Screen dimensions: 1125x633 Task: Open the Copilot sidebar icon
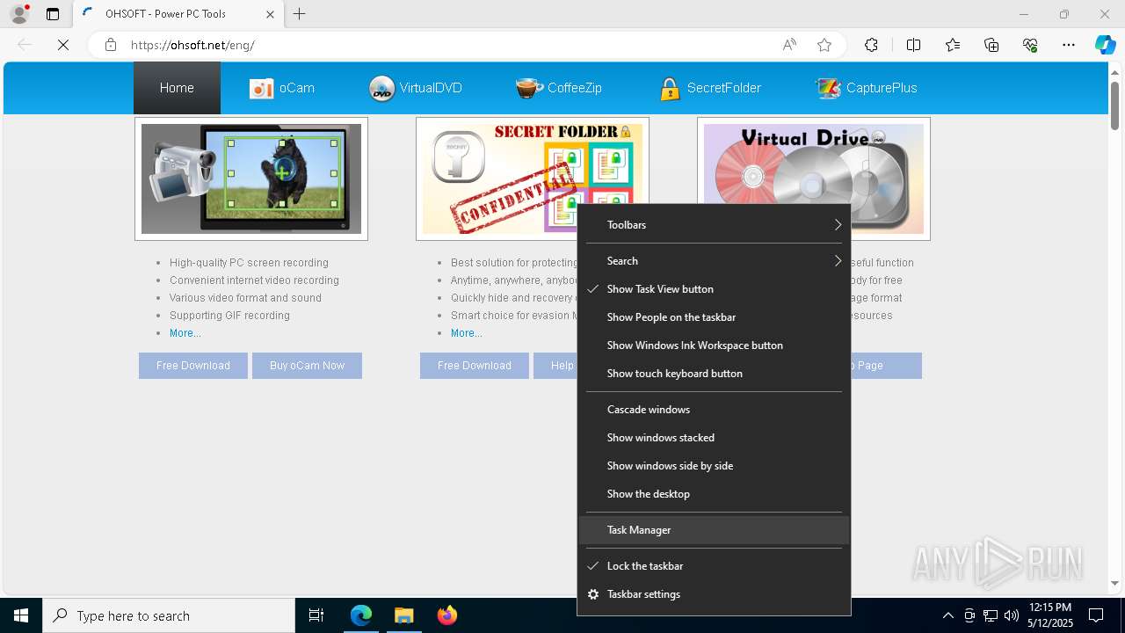pyautogui.click(x=1105, y=45)
